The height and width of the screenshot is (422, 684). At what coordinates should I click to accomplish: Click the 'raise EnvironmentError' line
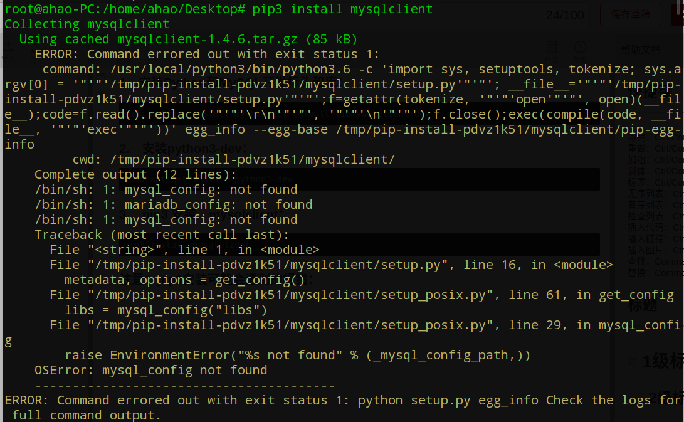point(298,356)
